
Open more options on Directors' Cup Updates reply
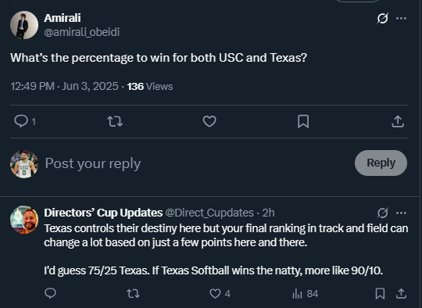click(401, 213)
